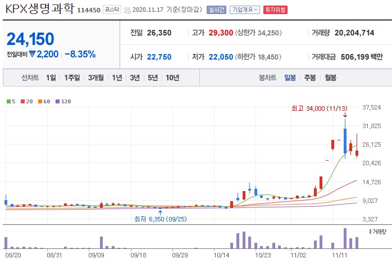Click the 2020.11.17 기준(장마감) date text
This screenshot has width=392, height=263.
pyautogui.click(x=167, y=10)
